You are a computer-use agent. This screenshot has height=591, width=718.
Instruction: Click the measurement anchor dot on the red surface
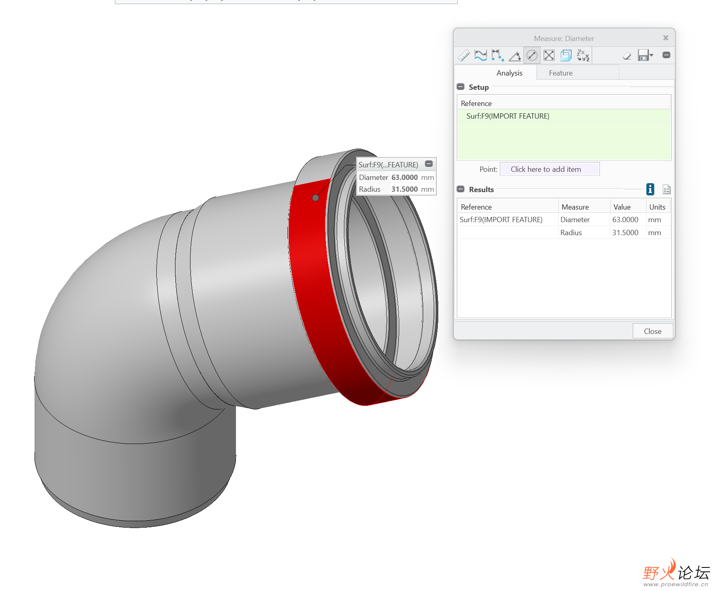[x=316, y=198]
